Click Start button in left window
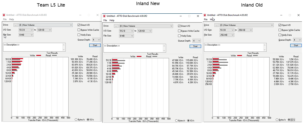304x124 pixels. (95, 45)
